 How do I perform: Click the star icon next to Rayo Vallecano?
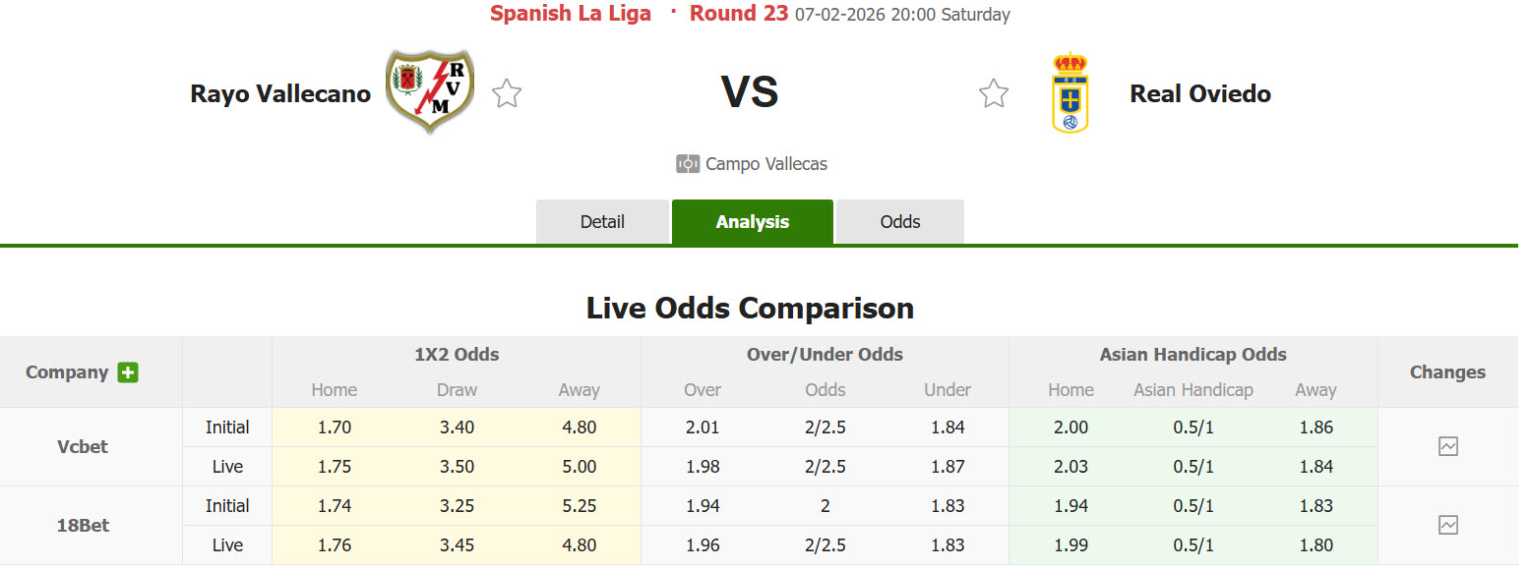506,92
